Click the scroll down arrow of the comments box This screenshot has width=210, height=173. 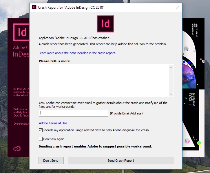pyautogui.click(x=171, y=94)
